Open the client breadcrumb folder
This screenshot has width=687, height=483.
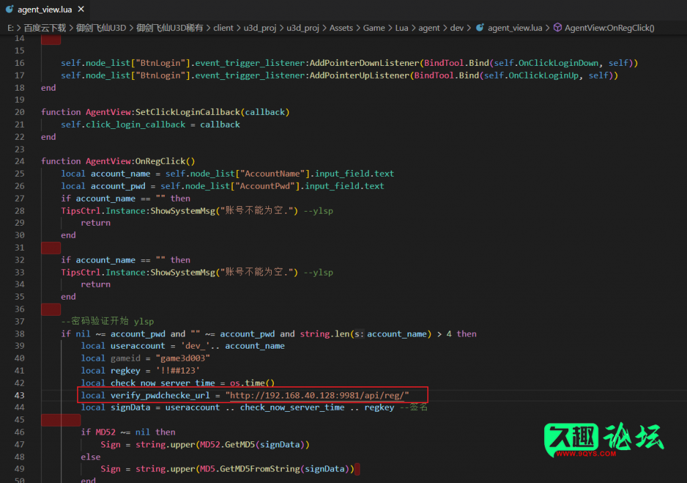[223, 28]
